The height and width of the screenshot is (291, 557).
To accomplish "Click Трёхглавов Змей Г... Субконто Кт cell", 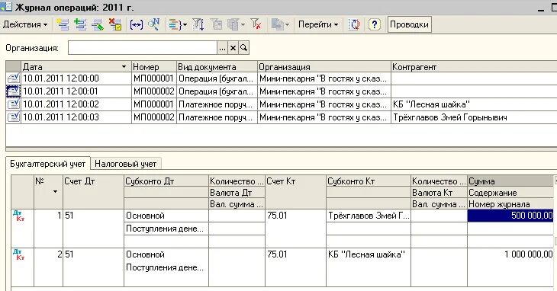I will 369,216.
